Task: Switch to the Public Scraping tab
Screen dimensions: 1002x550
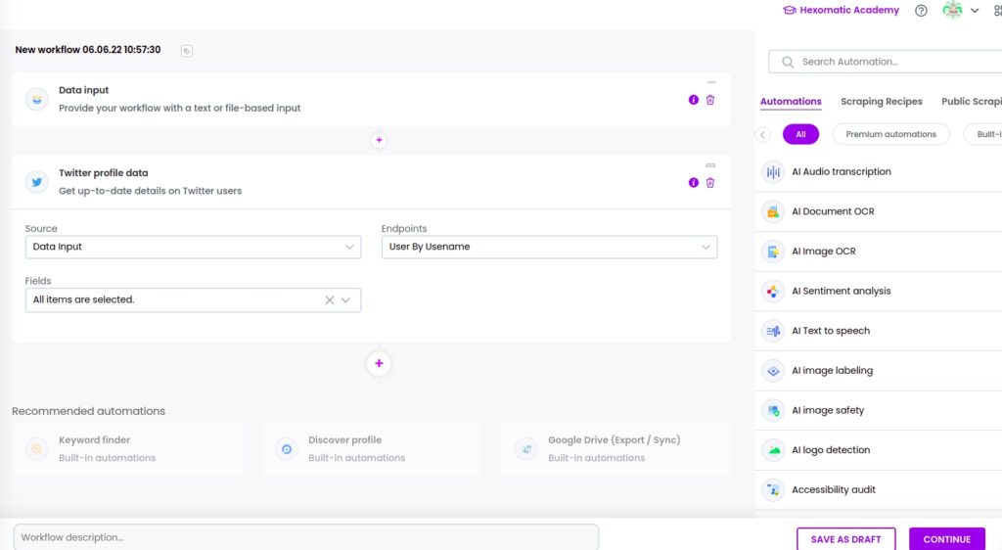Action: pyautogui.click(x=972, y=102)
